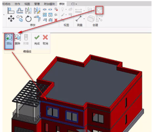Click 删除 to remove from group

[x=18, y=39]
